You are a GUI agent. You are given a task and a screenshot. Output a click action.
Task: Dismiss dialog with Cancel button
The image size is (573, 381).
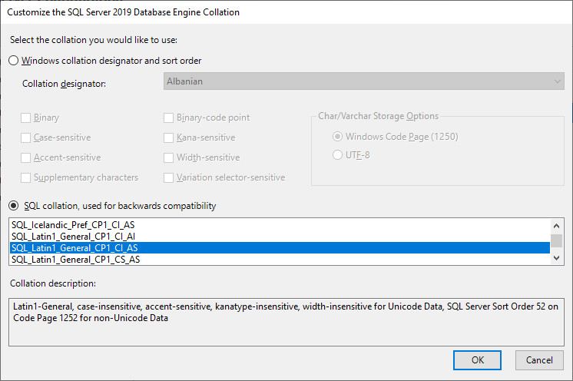[x=539, y=360]
